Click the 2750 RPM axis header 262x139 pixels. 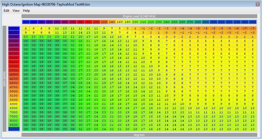pyautogui.click(x=14, y=53)
